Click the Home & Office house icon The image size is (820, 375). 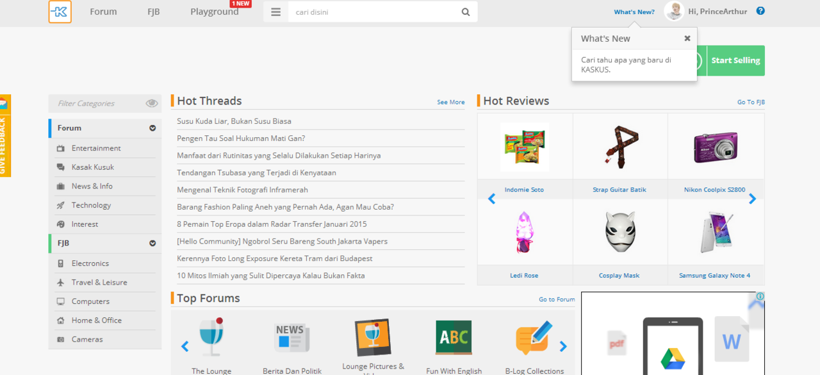click(x=61, y=321)
